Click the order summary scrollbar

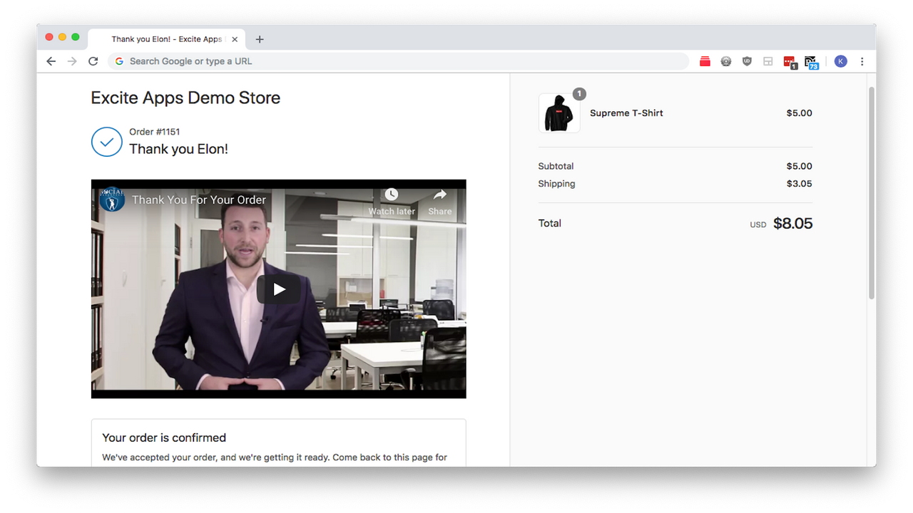pyautogui.click(x=871, y=192)
